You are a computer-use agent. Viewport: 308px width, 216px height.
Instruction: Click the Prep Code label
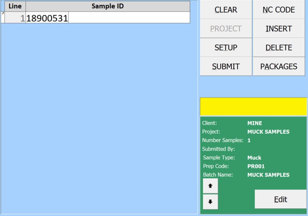[x=216, y=166]
